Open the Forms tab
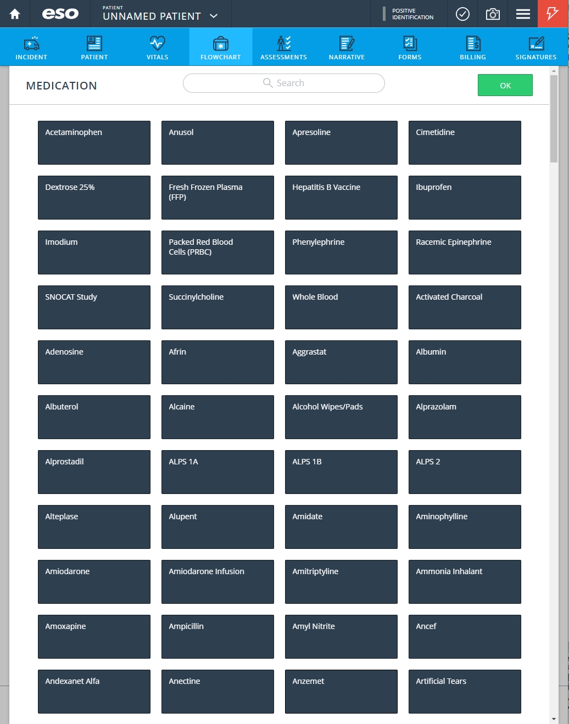 coord(410,47)
